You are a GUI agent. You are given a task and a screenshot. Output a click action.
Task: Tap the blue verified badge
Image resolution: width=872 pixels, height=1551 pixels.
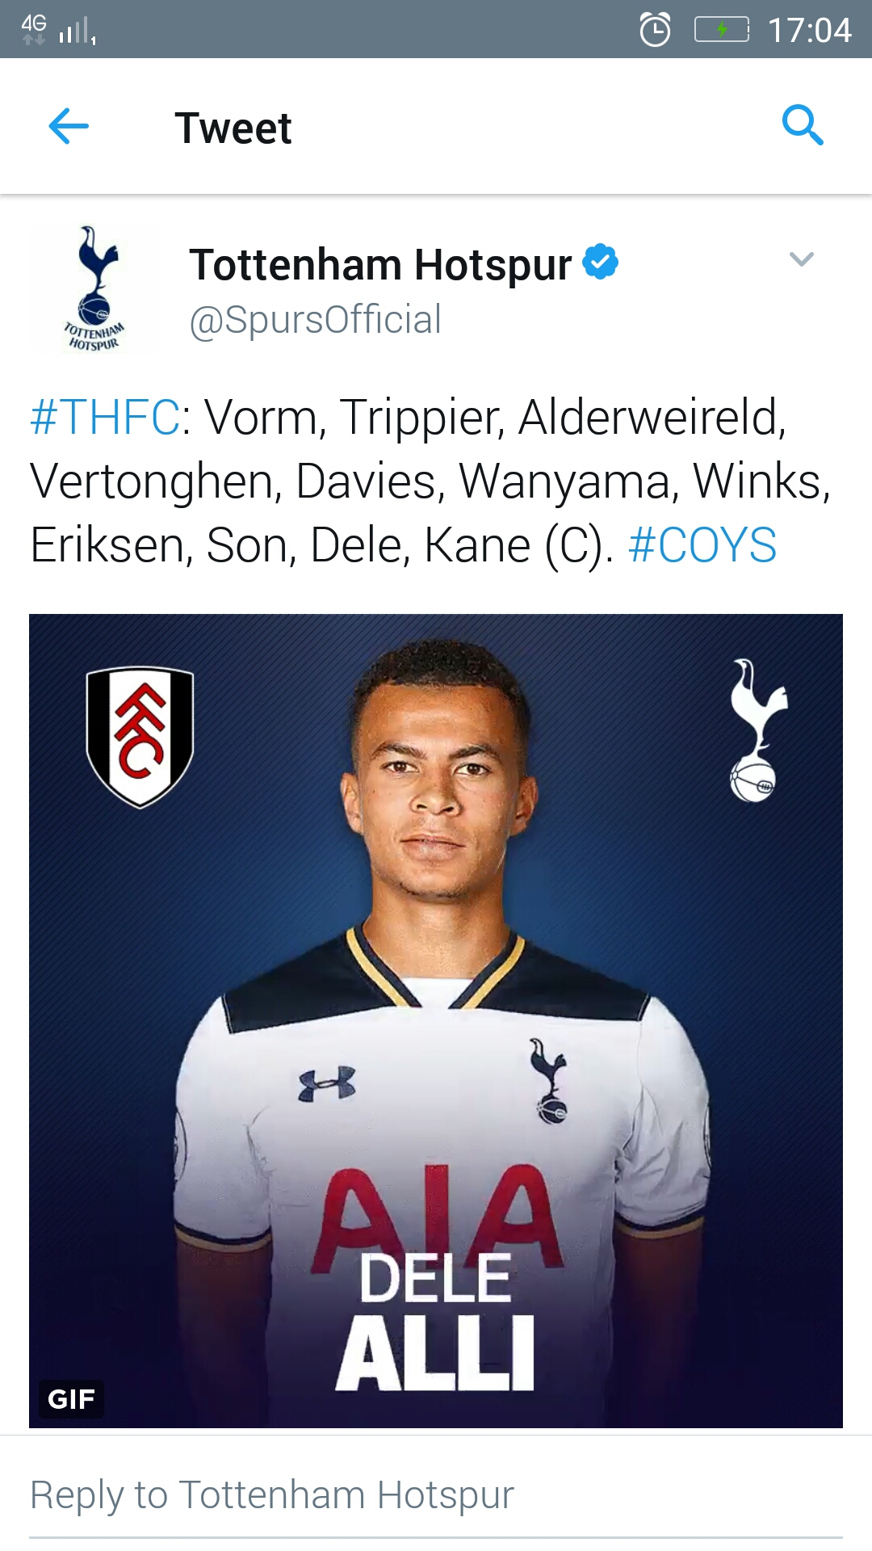point(600,262)
